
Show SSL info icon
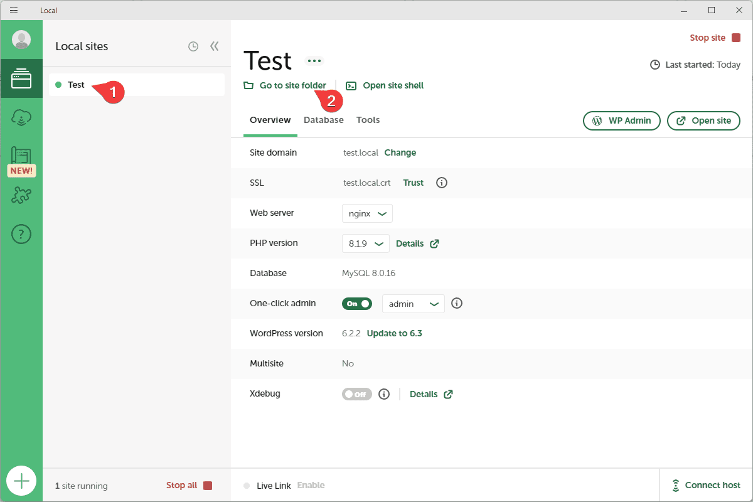point(442,183)
